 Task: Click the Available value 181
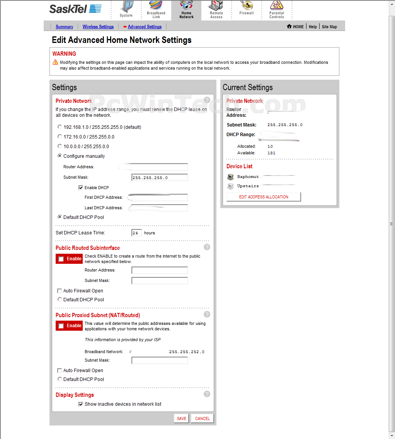tap(271, 153)
